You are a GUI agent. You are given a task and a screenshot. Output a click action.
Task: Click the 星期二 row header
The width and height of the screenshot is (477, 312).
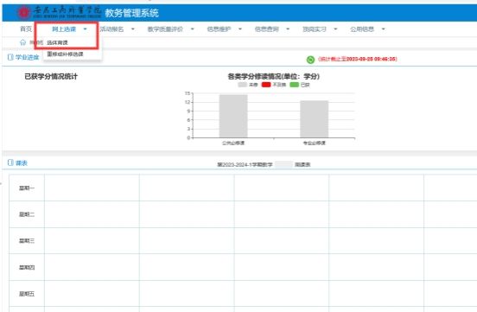tap(27, 214)
